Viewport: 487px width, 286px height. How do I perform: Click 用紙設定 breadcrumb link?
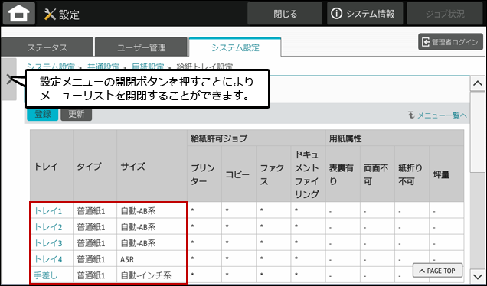click(148, 67)
